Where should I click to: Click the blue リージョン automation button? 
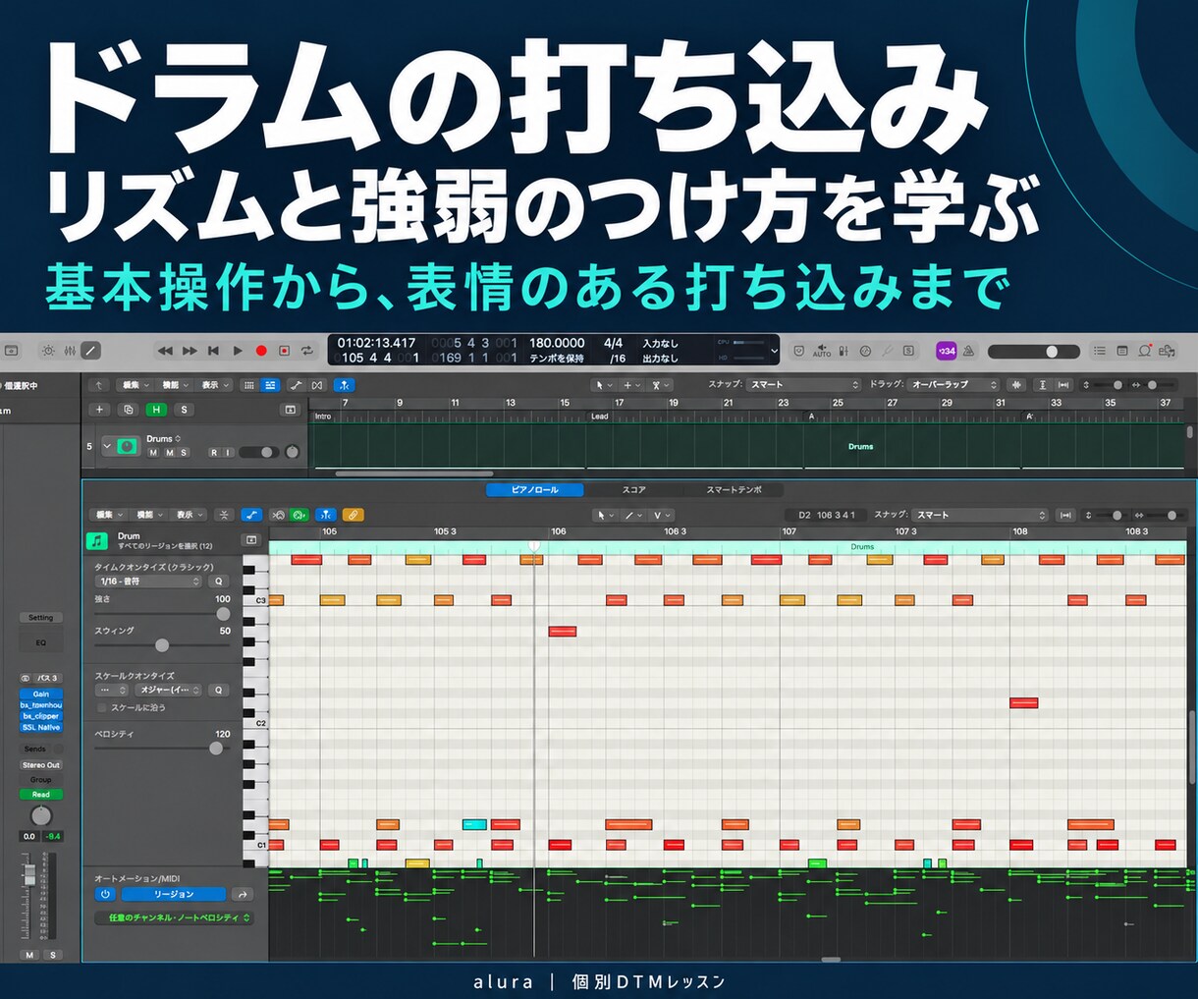(x=174, y=895)
